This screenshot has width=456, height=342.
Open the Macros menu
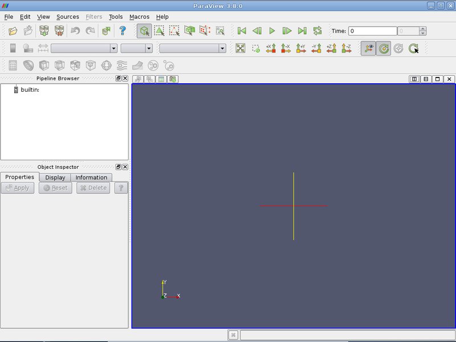(139, 17)
